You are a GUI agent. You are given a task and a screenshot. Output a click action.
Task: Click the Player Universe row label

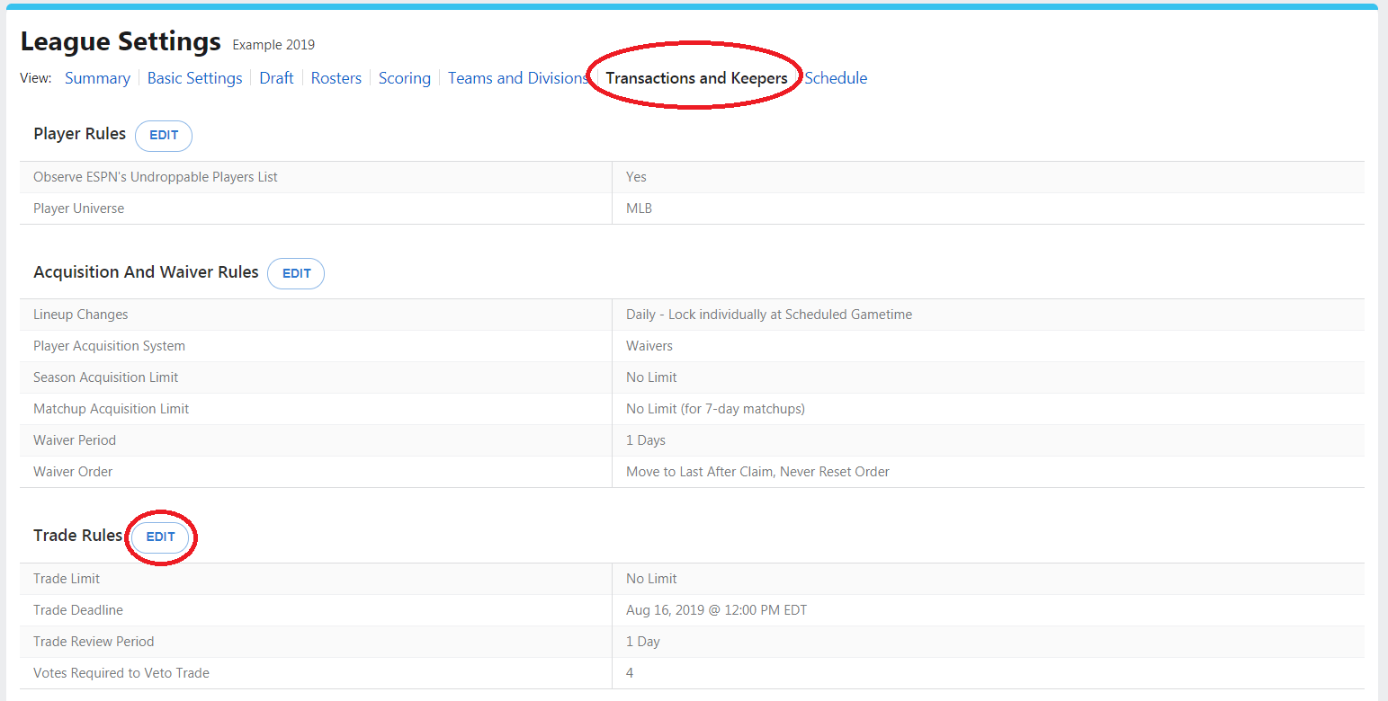[x=79, y=209]
